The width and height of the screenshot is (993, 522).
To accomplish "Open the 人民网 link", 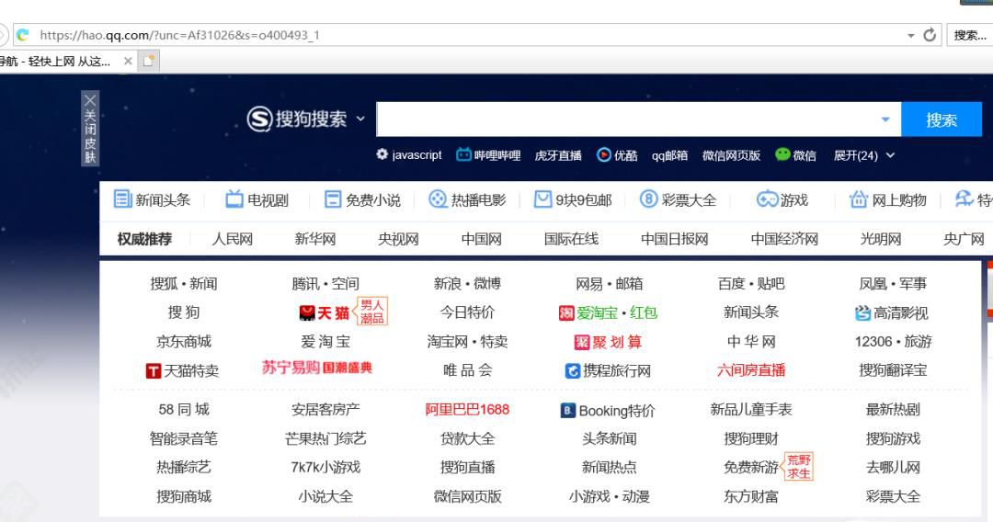I will 233,239.
